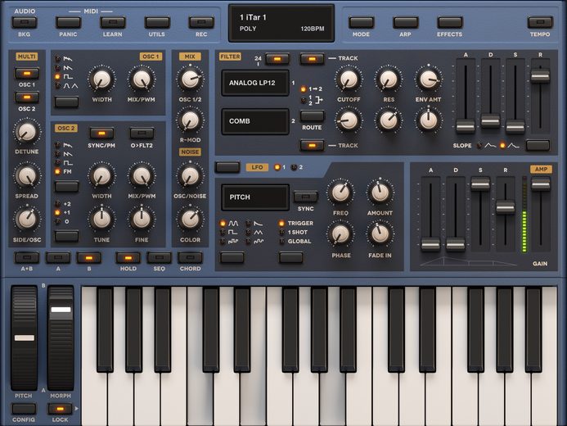
Task: Click the AMP envelope S slider
Action: click(480, 184)
